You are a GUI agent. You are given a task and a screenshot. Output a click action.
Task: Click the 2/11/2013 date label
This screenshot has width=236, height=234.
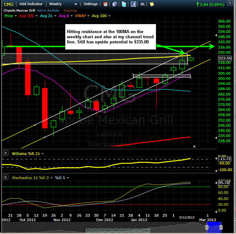(187, 218)
